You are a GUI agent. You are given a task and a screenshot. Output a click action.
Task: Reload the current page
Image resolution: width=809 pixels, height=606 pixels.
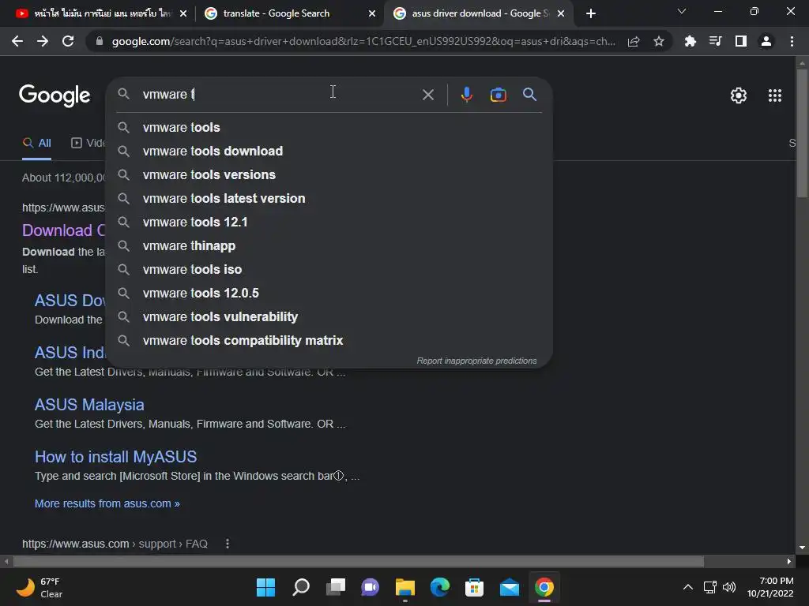pyautogui.click(x=68, y=41)
